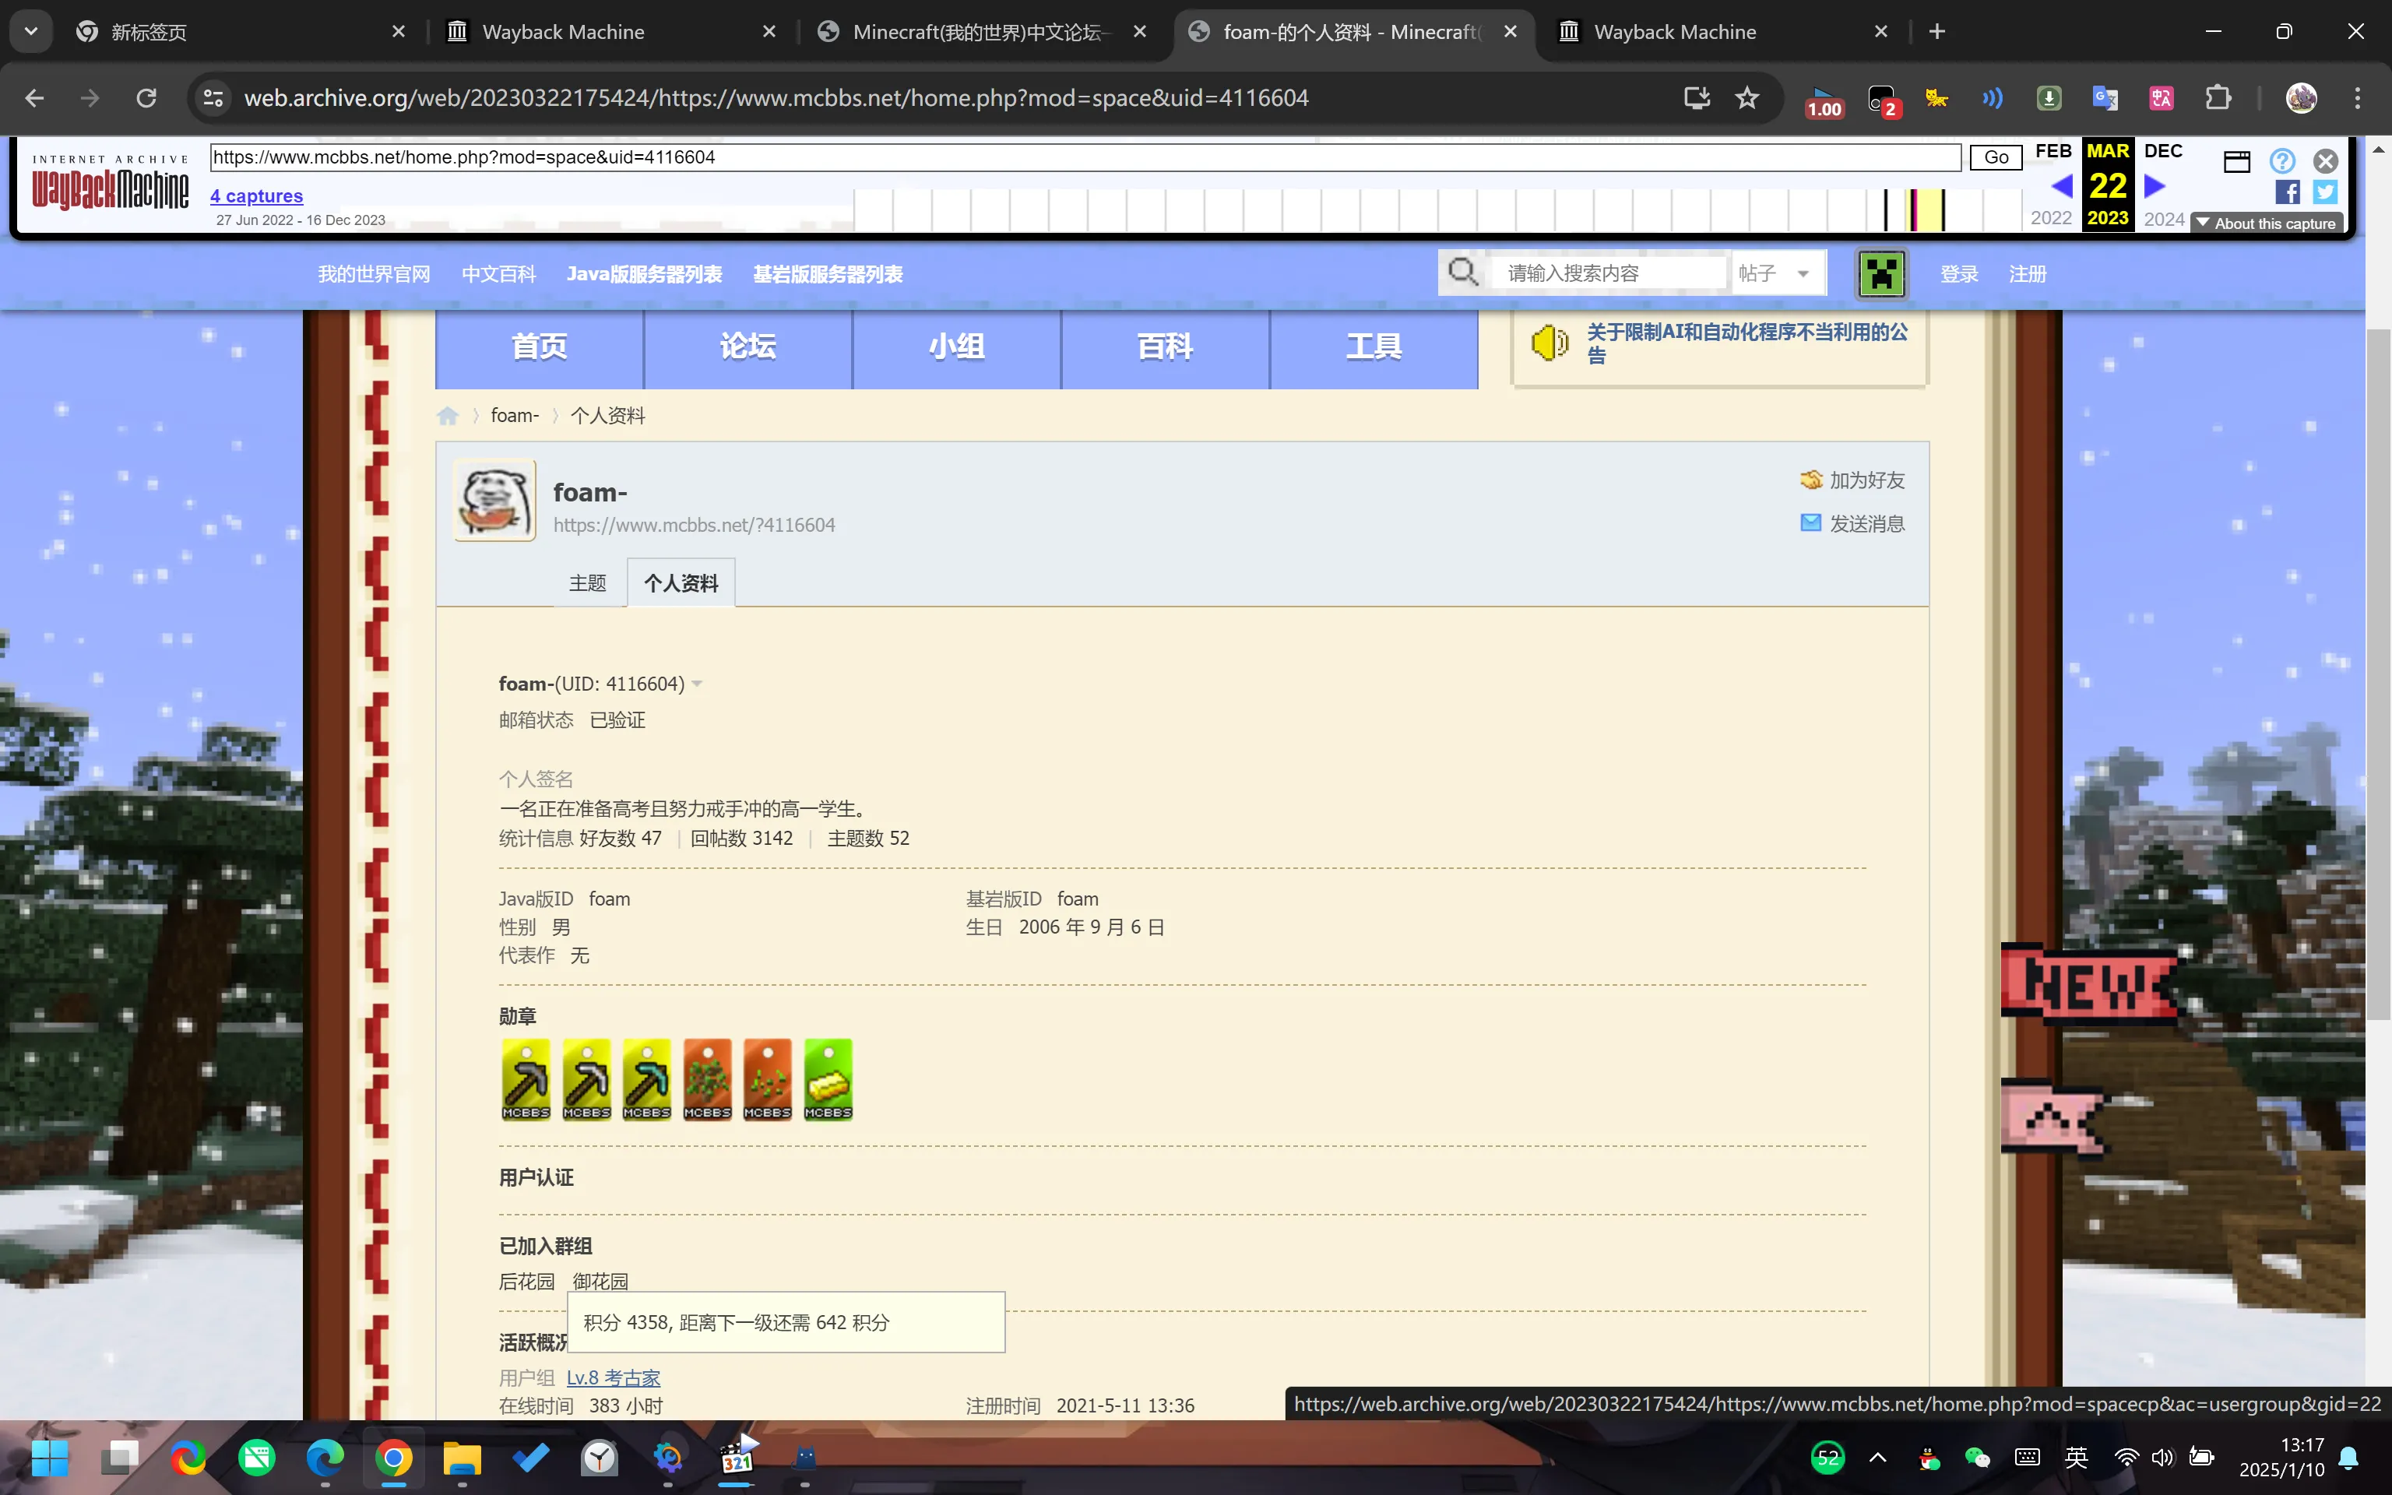
Task: Open Chrome three-dot menu
Action: (2358, 98)
